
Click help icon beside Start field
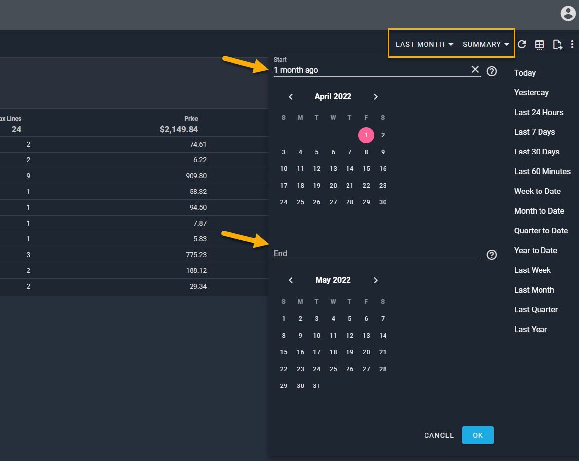(492, 71)
